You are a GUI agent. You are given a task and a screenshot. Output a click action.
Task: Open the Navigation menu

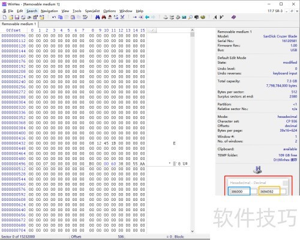pos(49,11)
